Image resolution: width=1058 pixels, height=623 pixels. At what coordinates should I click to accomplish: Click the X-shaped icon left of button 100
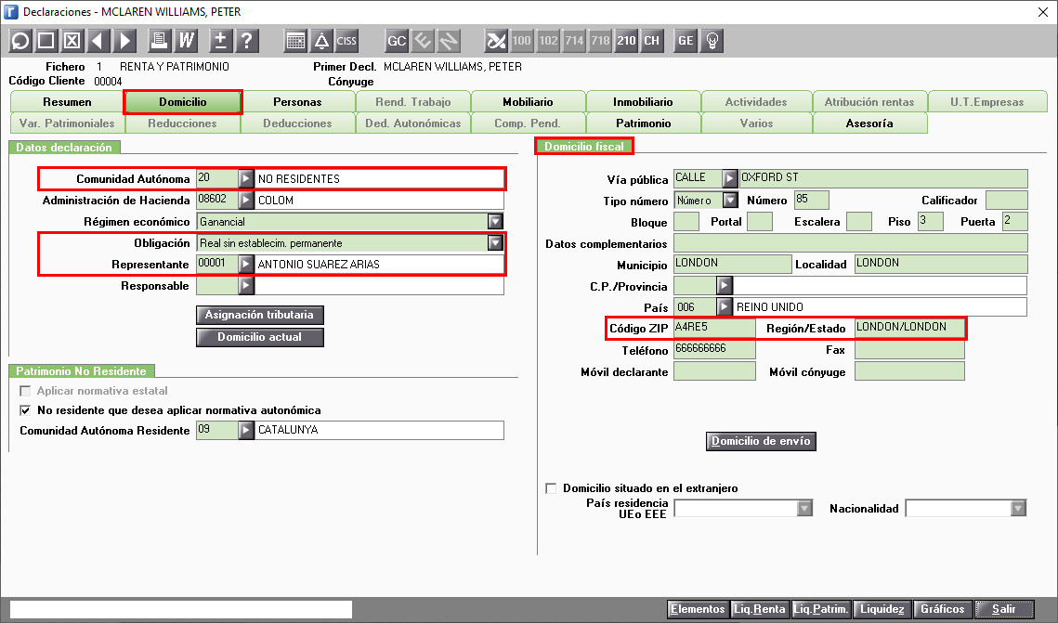coord(496,41)
